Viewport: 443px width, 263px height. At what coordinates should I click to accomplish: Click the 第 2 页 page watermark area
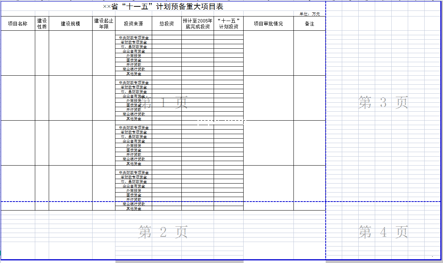pyautogui.click(x=163, y=232)
